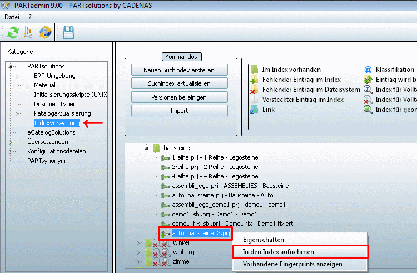Click the 'Eintrag wird' green arrows legend icon

(368, 79)
